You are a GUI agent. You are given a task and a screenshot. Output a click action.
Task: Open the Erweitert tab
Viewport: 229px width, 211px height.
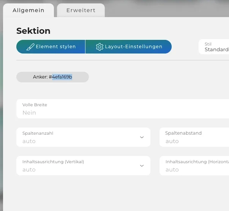(81, 10)
